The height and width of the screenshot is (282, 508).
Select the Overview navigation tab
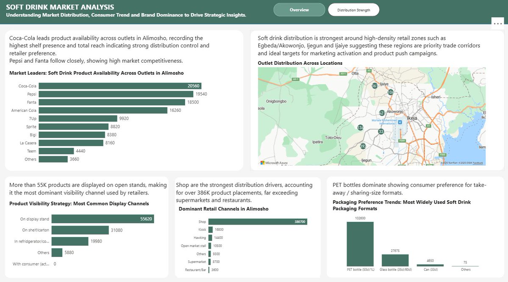(x=299, y=9)
